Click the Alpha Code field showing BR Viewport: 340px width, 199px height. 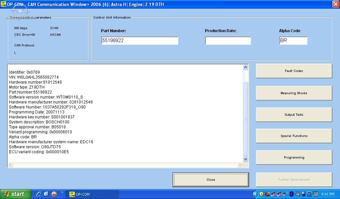[293, 40]
